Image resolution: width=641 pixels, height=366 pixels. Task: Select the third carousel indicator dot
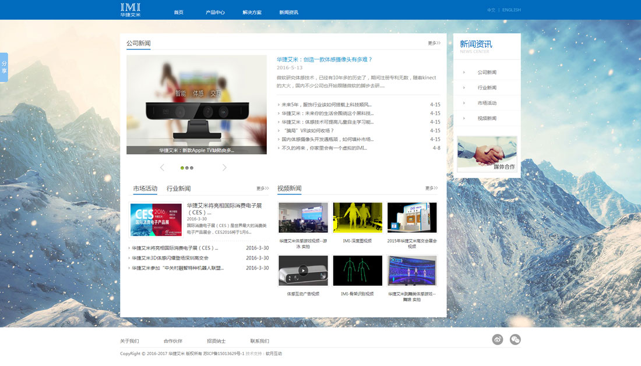191,168
